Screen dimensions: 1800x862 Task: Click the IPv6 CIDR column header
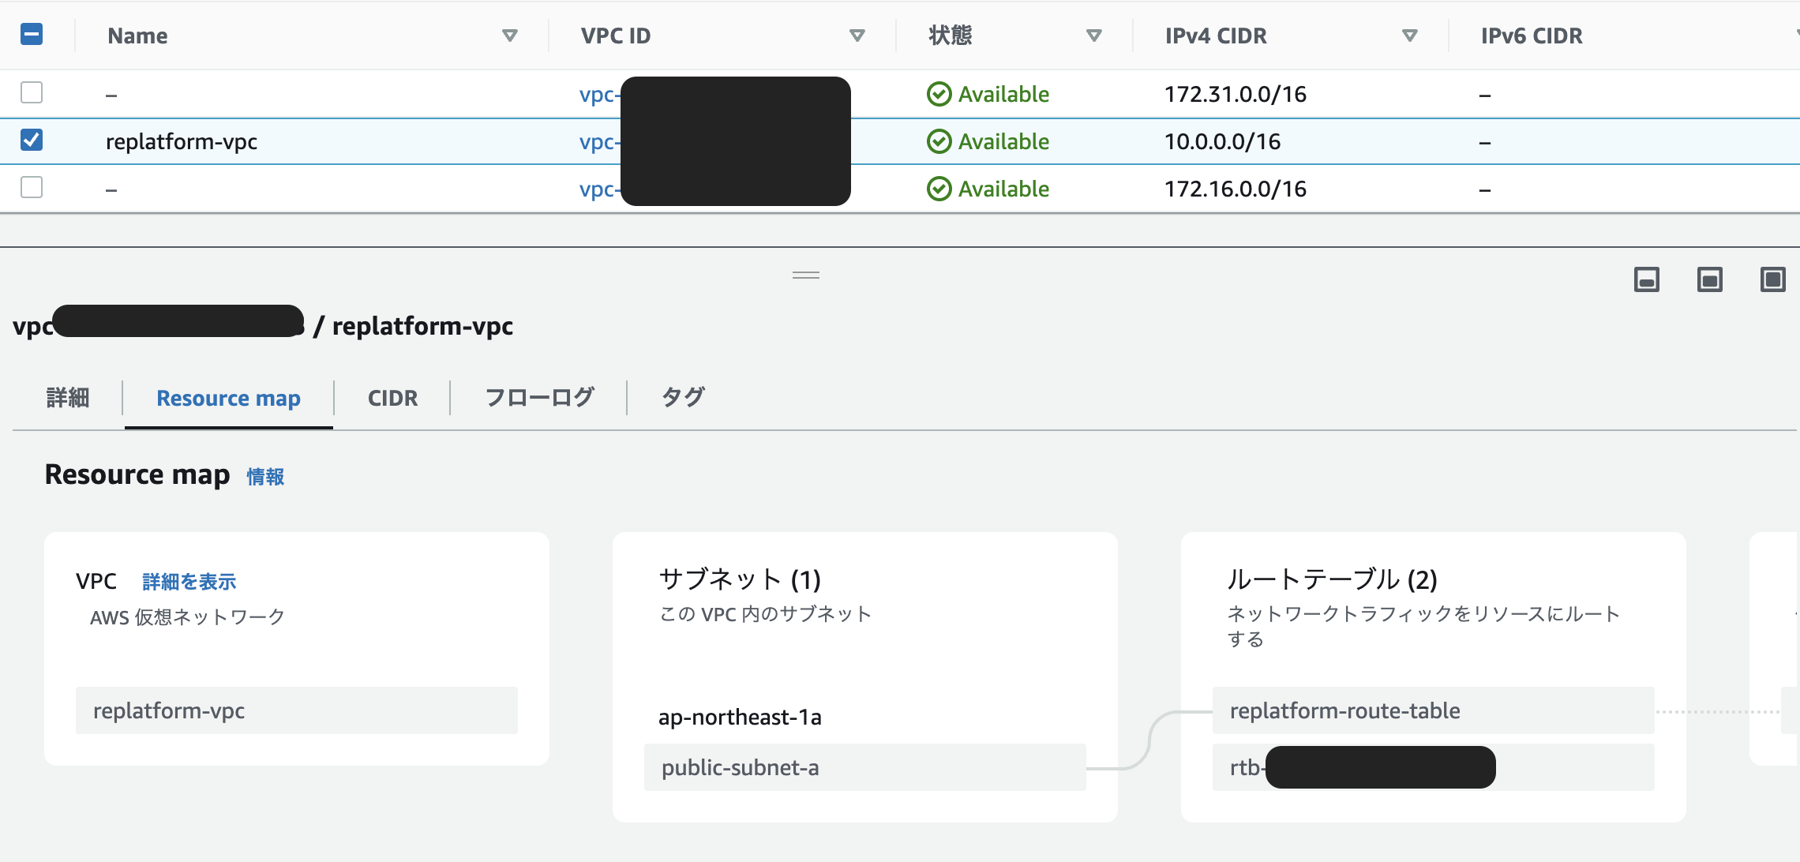point(1532,36)
